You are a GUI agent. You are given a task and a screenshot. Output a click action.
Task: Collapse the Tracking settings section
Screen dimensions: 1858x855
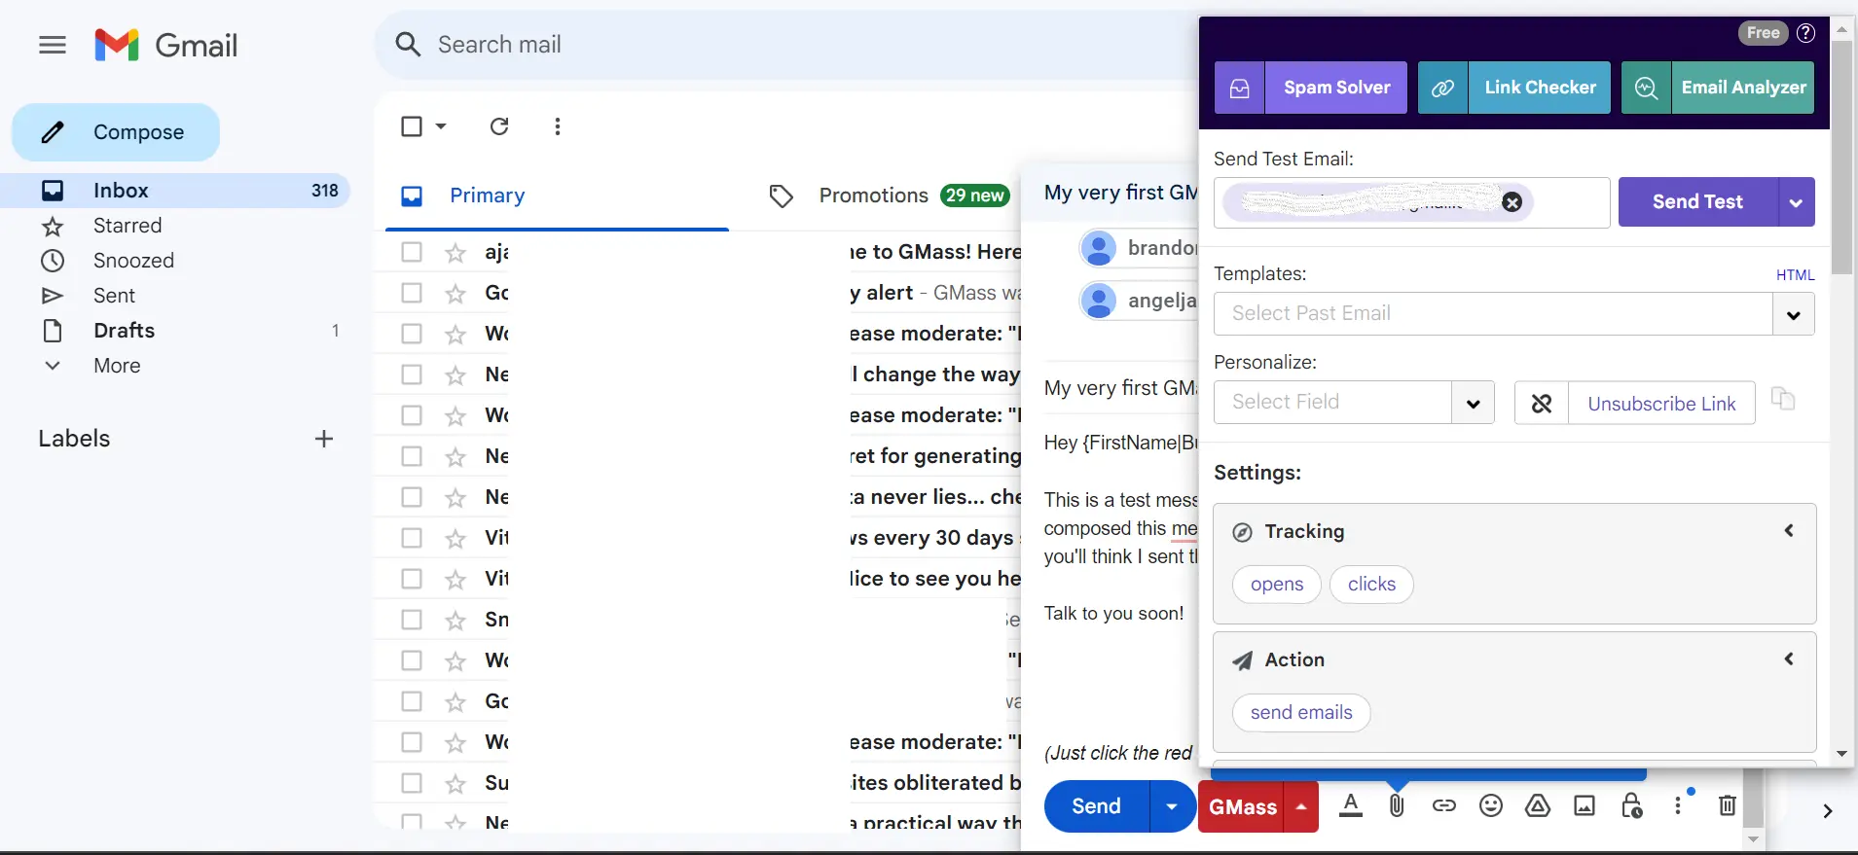pos(1789,530)
